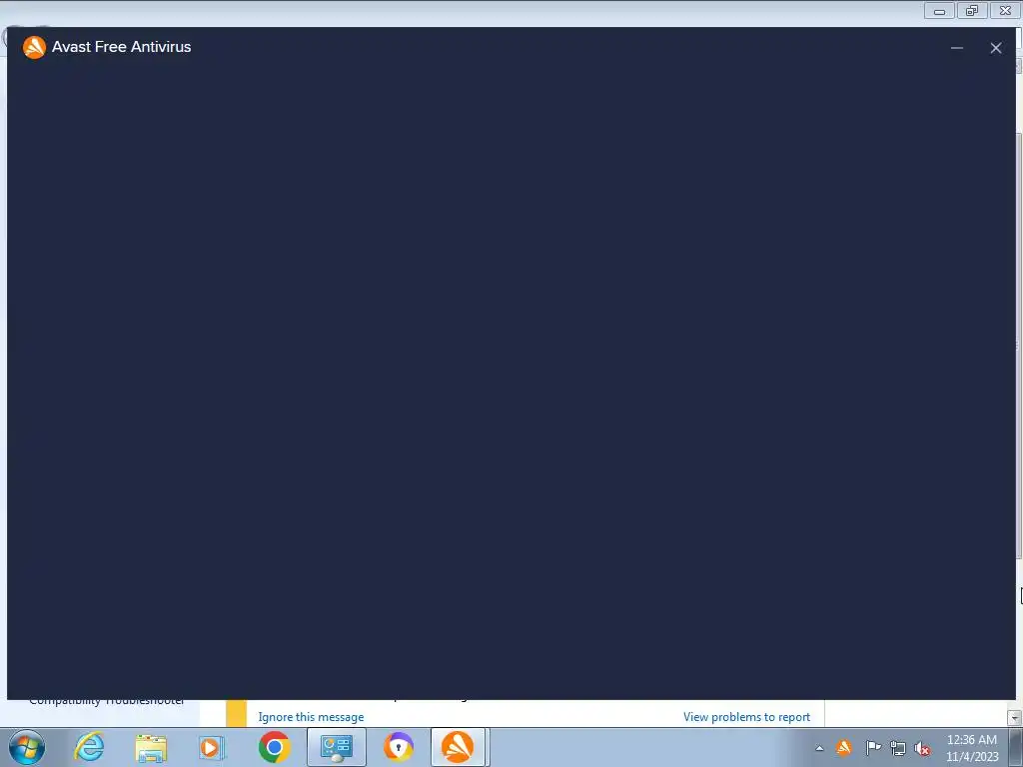
Task: Click the Avast logo in title bar
Action: [x=34, y=47]
